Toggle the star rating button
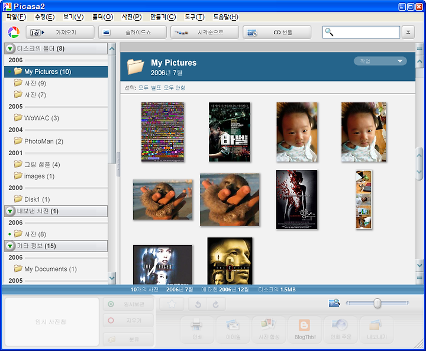 click(172, 304)
